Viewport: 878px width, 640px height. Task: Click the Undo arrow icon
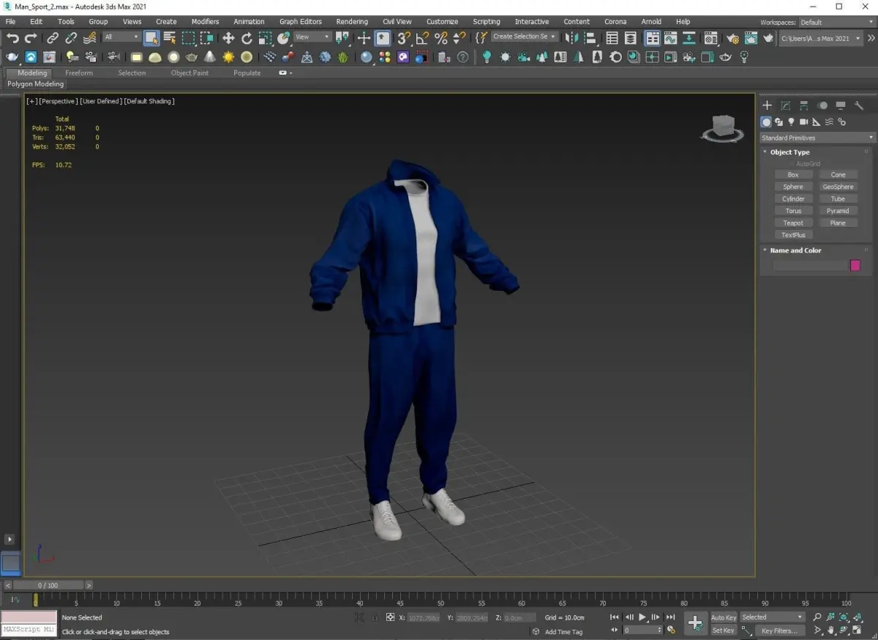[12, 38]
